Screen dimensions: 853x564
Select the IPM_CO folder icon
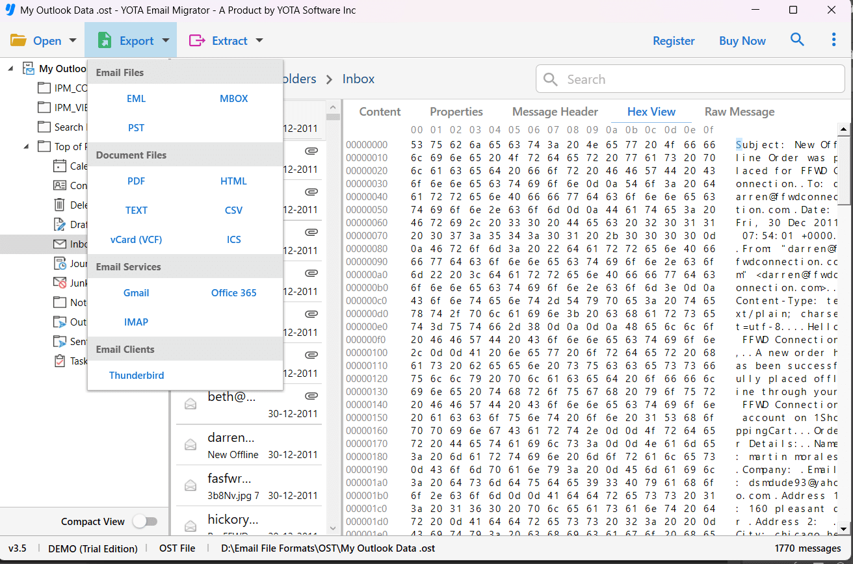click(x=44, y=88)
